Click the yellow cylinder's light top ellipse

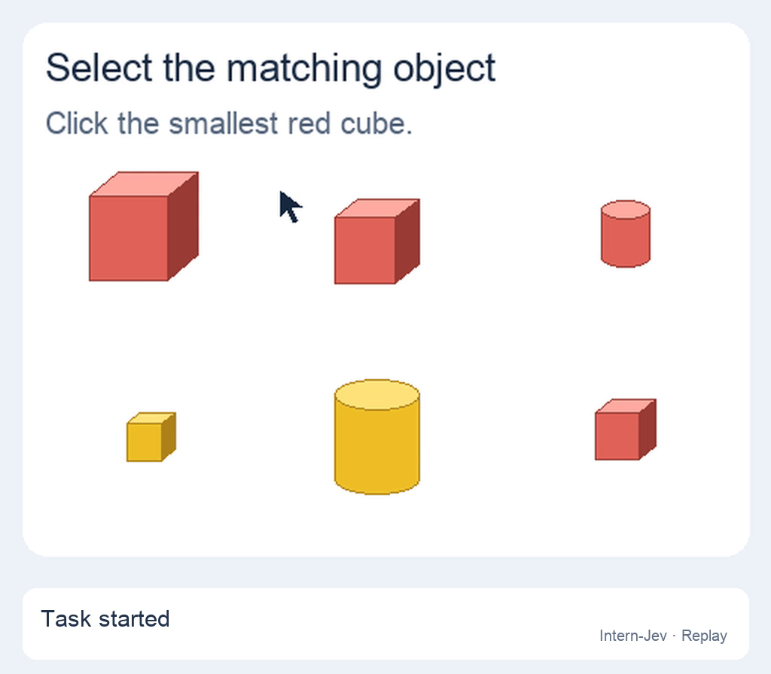click(x=377, y=394)
